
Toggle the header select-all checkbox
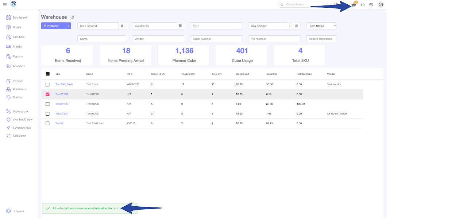coord(48,74)
